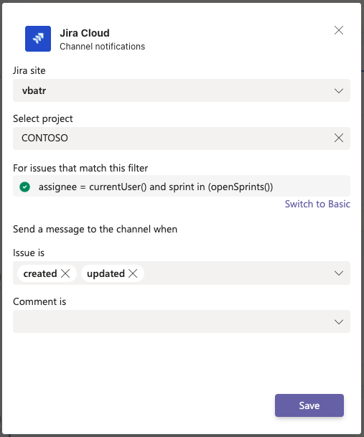Image resolution: width=364 pixels, height=437 pixels.
Task: Remove the created tag
Action: pyautogui.click(x=65, y=273)
